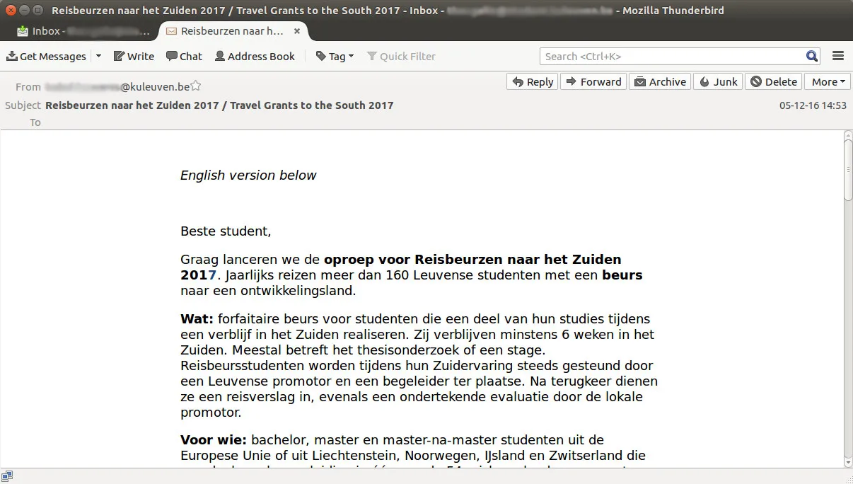853x484 pixels.
Task: Close the Reisbeurzen message tab
Action: click(297, 31)
